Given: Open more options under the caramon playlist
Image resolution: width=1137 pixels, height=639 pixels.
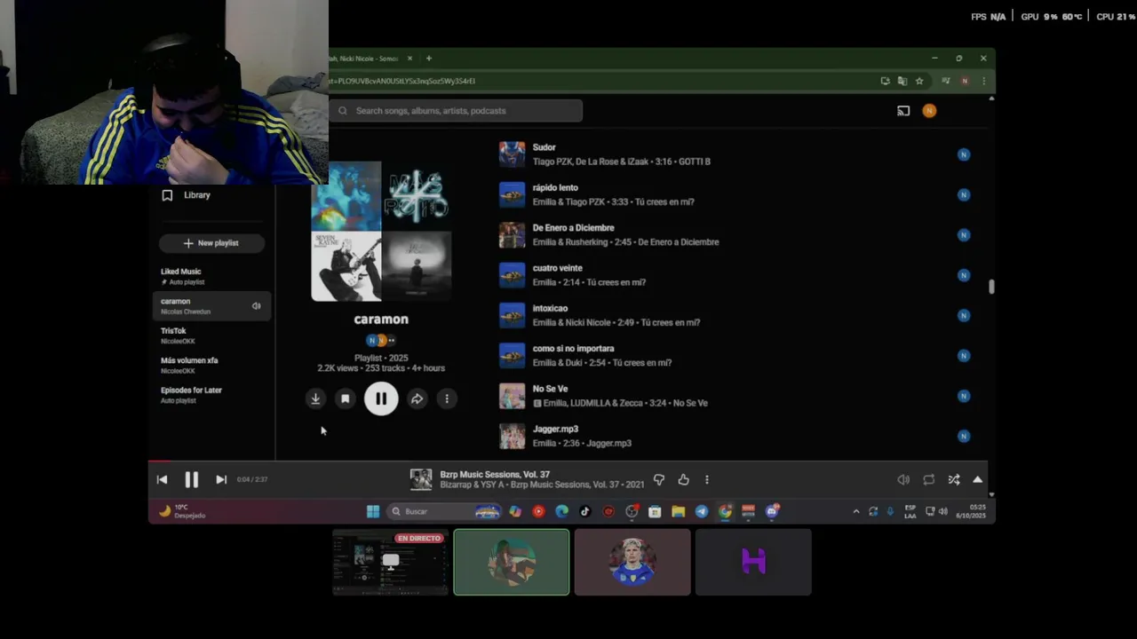Looking at the screenshot, I should tap(447, 399).
